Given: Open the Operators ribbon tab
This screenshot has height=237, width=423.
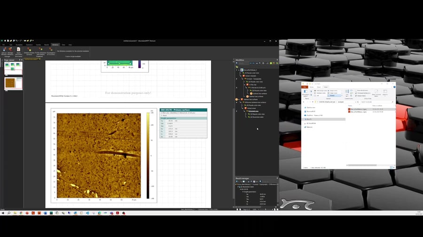Looking at the screenshot, I should (29, 45).
